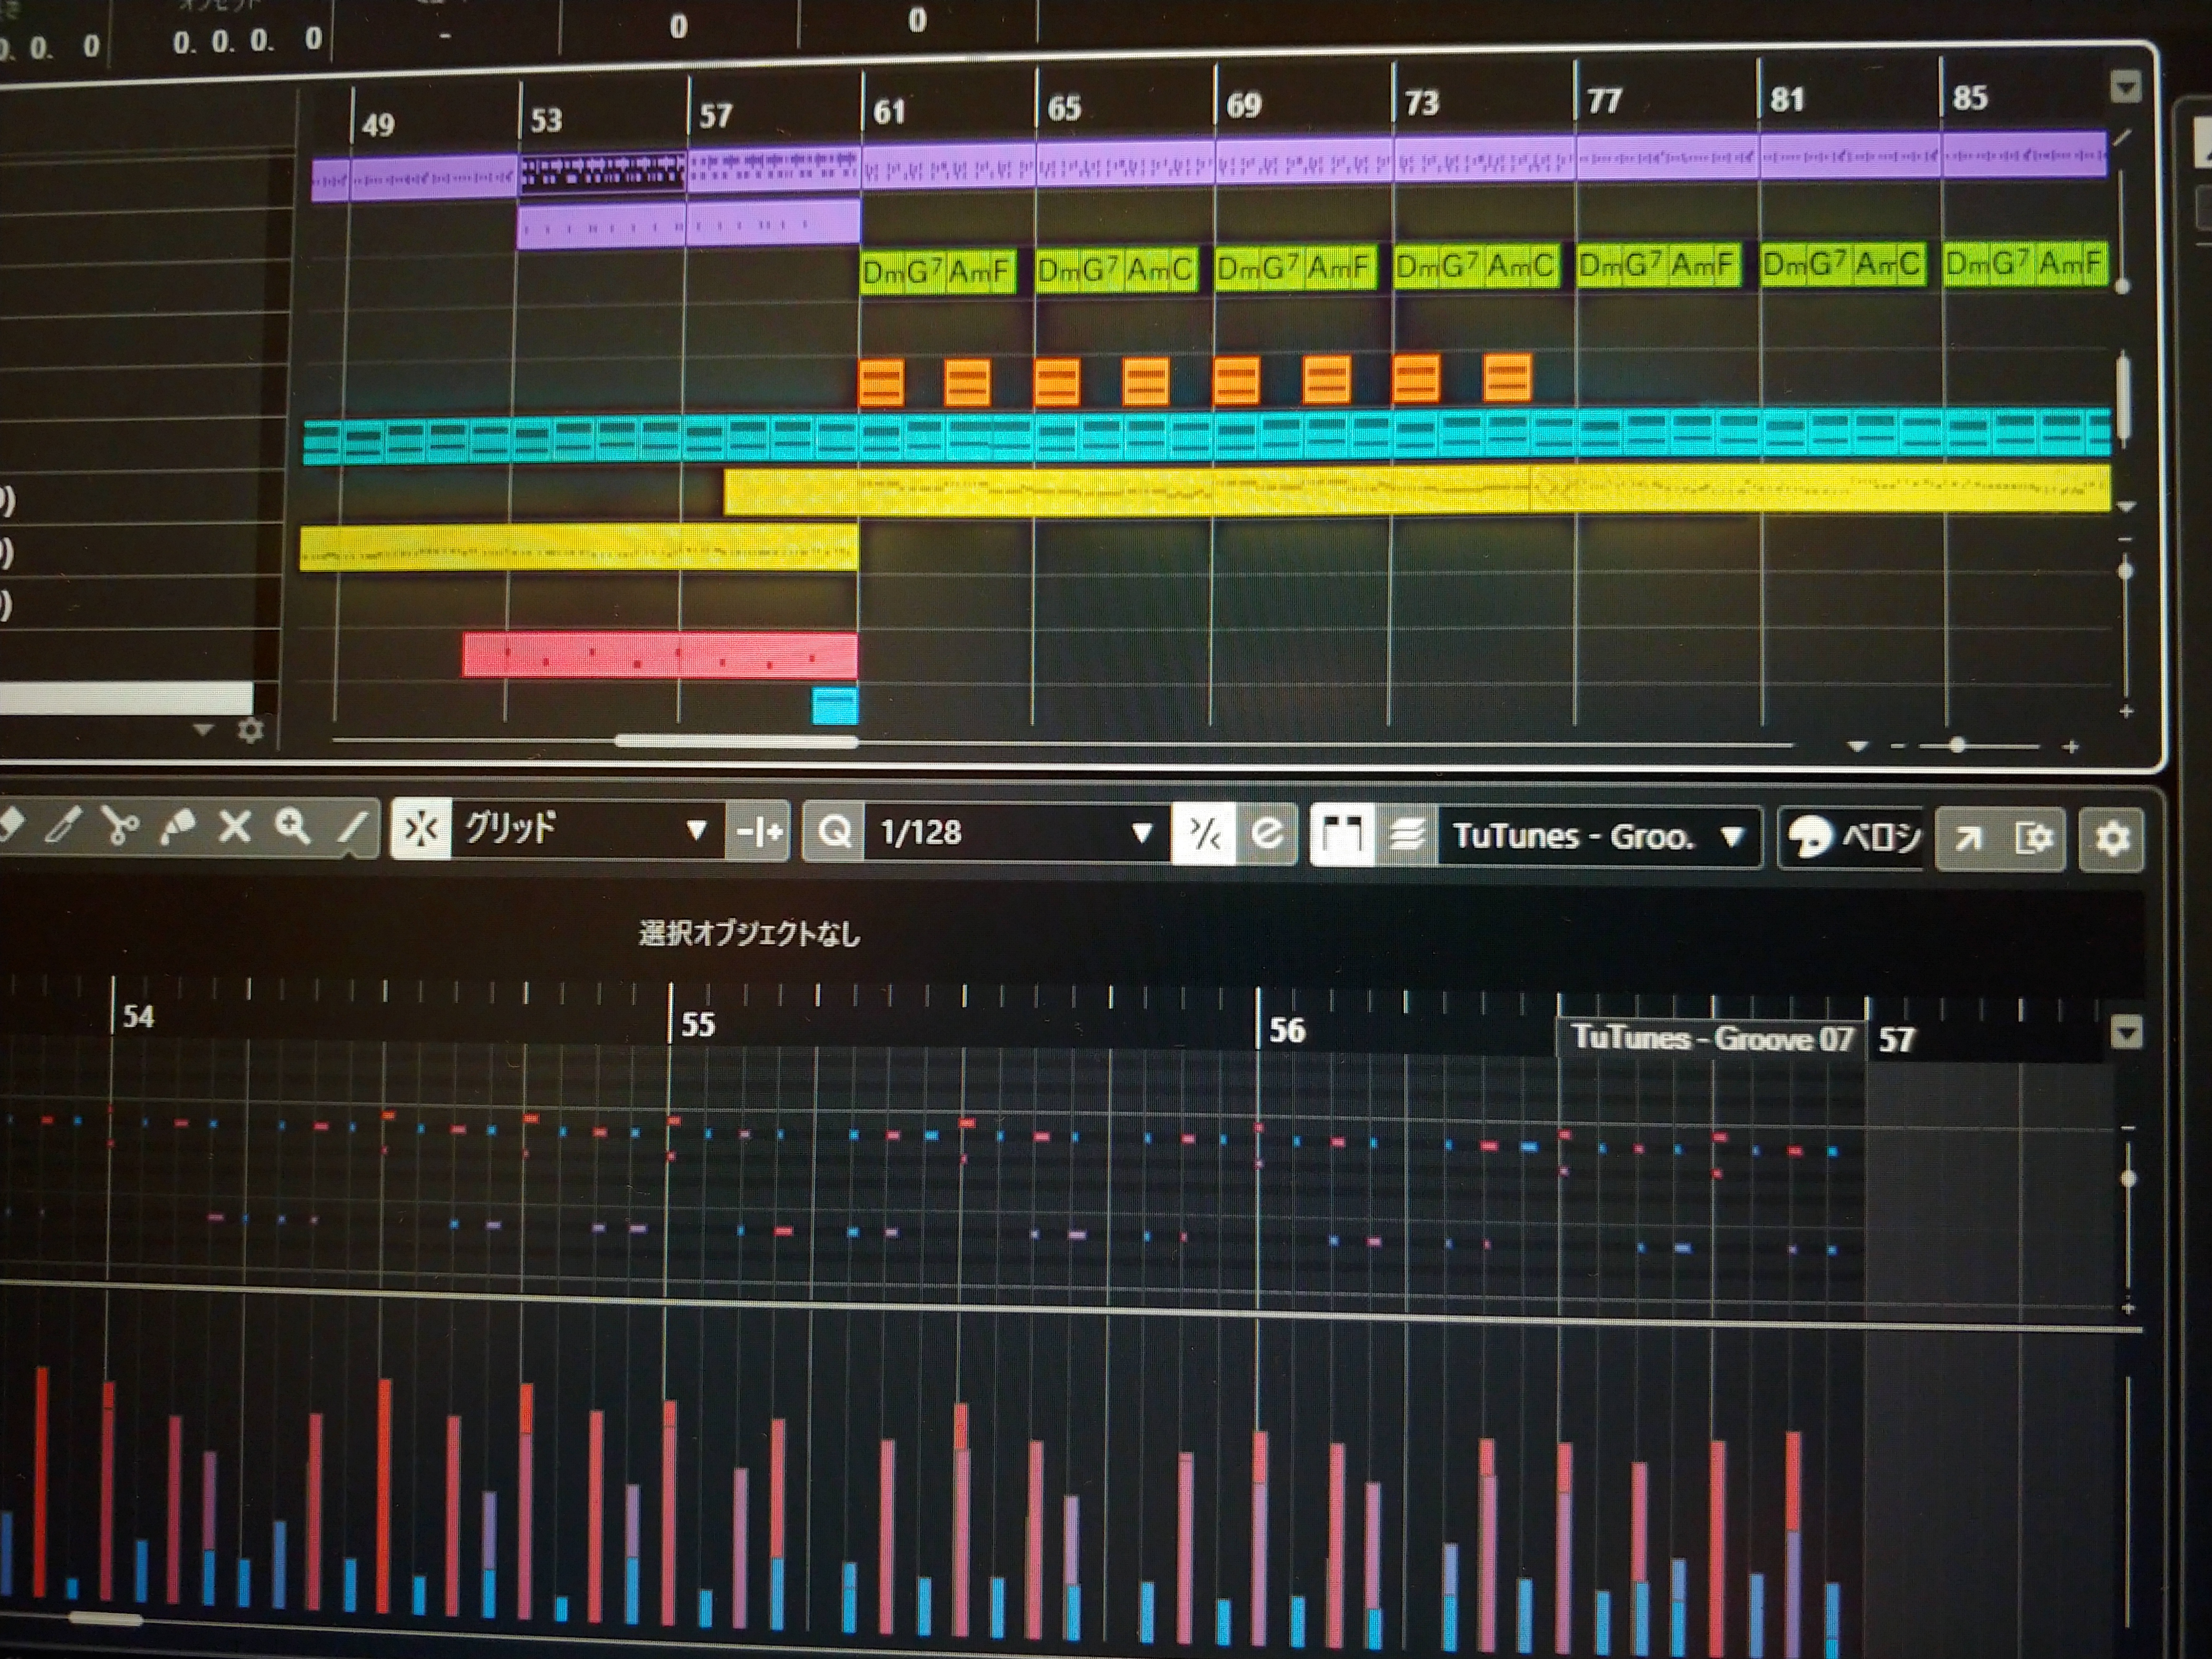The width and height of the screenshot is (2212, 1659).
Task: Click the project vertical zoom slider handle
Action: click(2126, 571)
